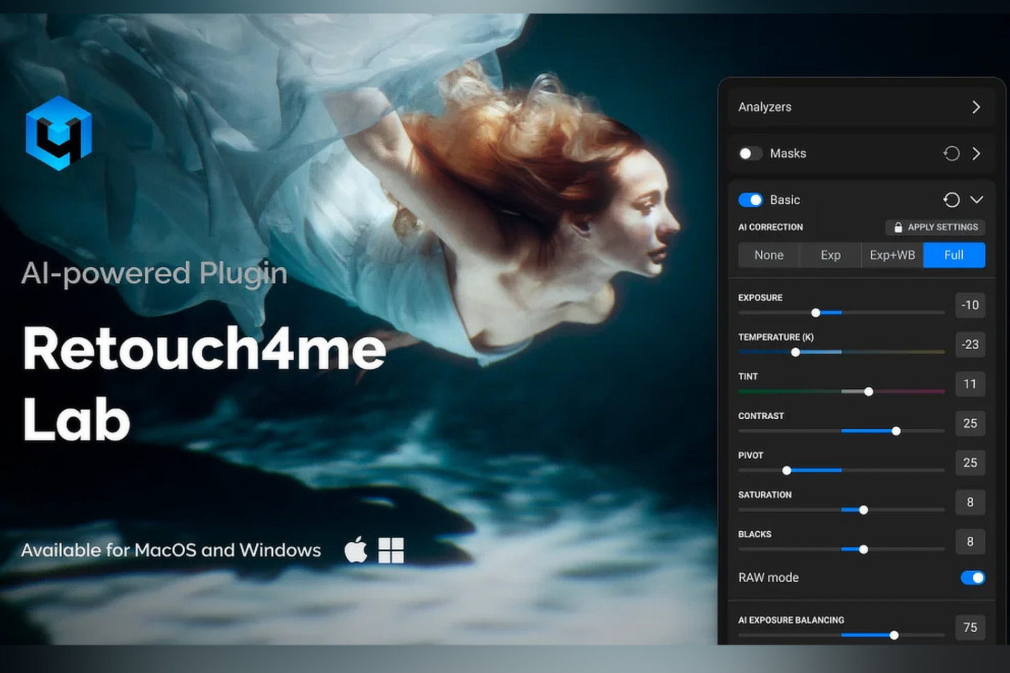
Task: Click the PIVOT label
Action: coord(751,455)
